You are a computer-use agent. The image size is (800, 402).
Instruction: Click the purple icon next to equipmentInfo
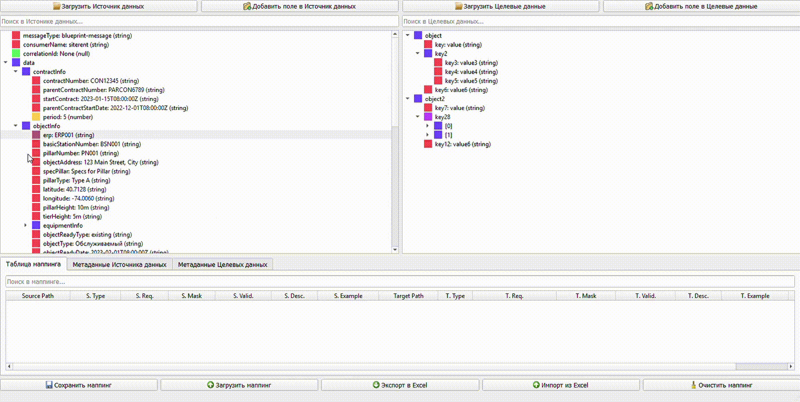[x=36, y=225]
